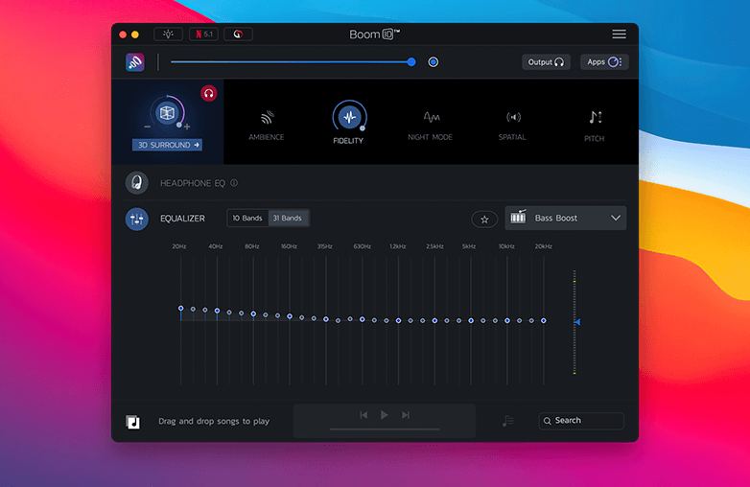The width and height of the screenshot is (750, 487).
Task: Adjust the main volume slider handle
Action: click(411, 62)
